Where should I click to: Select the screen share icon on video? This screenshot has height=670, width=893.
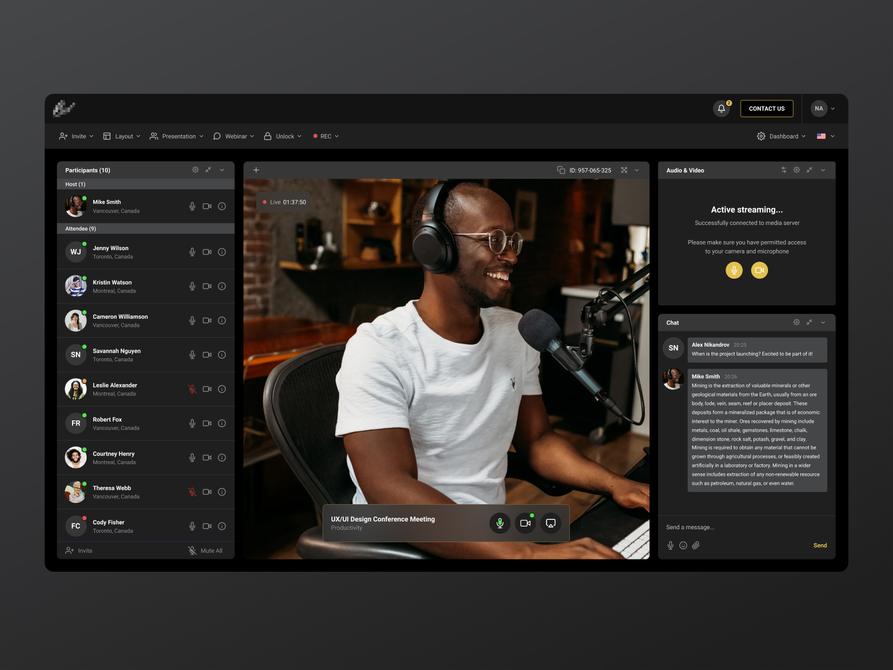click(x=550, y=523)
